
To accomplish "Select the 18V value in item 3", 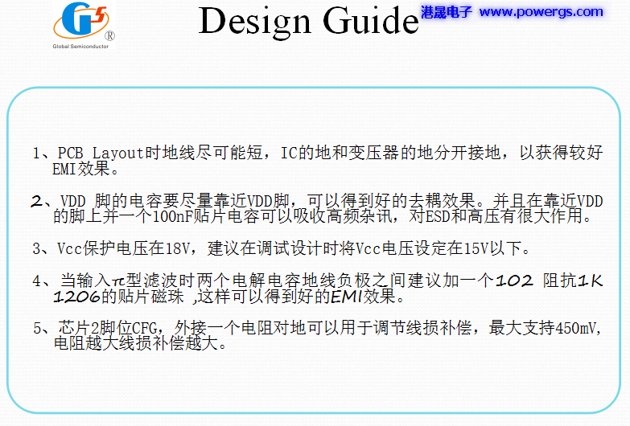I will click(x=183, y=247).
